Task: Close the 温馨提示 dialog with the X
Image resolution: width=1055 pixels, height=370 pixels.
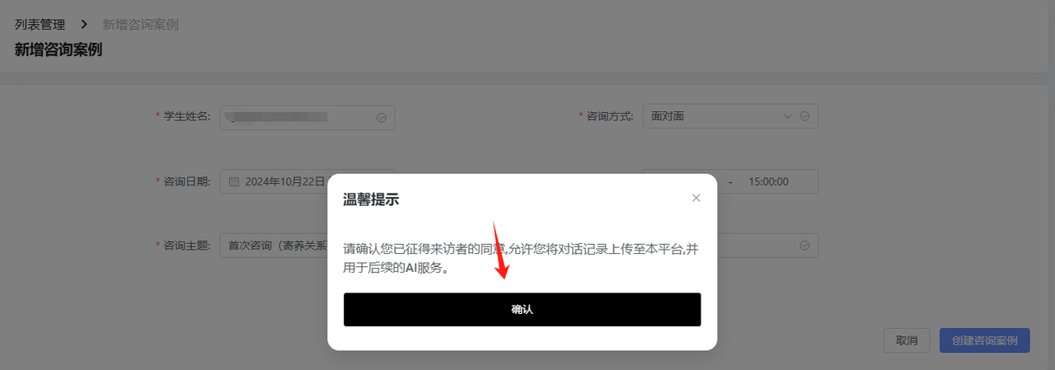Action: pos(696,198)
